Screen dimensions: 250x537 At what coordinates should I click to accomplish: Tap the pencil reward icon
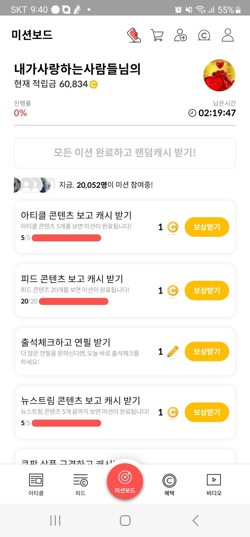pos(173,352)
